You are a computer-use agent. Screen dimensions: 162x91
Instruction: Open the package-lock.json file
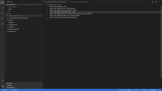(14, 29)
